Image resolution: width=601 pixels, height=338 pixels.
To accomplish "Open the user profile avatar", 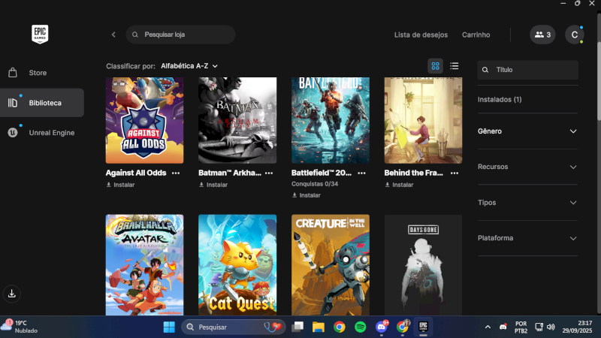I will (x=574, y=35).
